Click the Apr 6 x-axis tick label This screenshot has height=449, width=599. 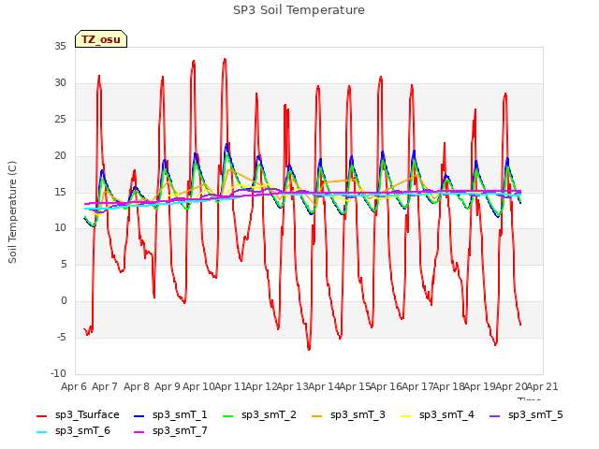(x=73, y=386)
